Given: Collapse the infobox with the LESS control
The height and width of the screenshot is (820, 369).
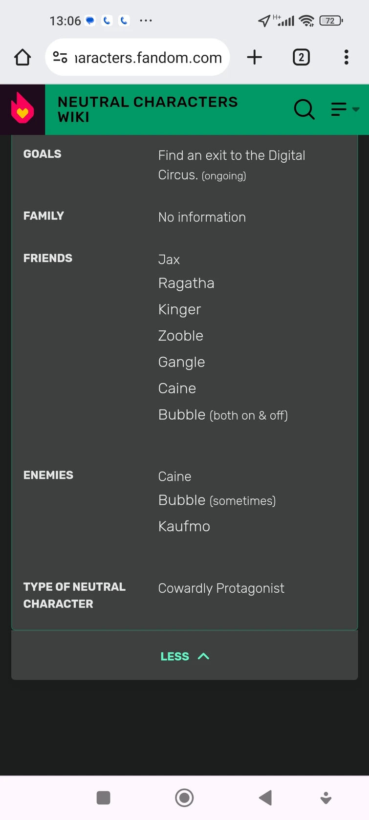Looking at the screenshot, I should (174, 656).
